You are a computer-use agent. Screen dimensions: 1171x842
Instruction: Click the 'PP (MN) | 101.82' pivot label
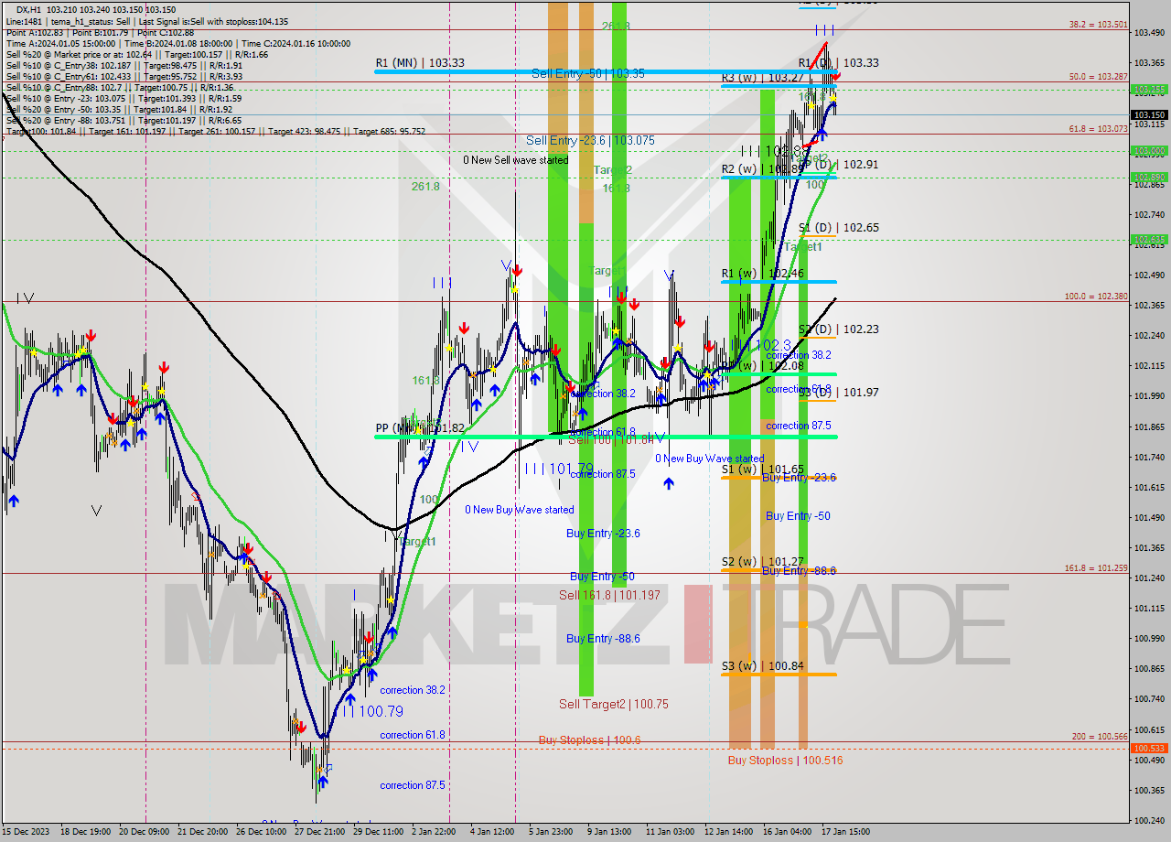(x=420, y=427)
